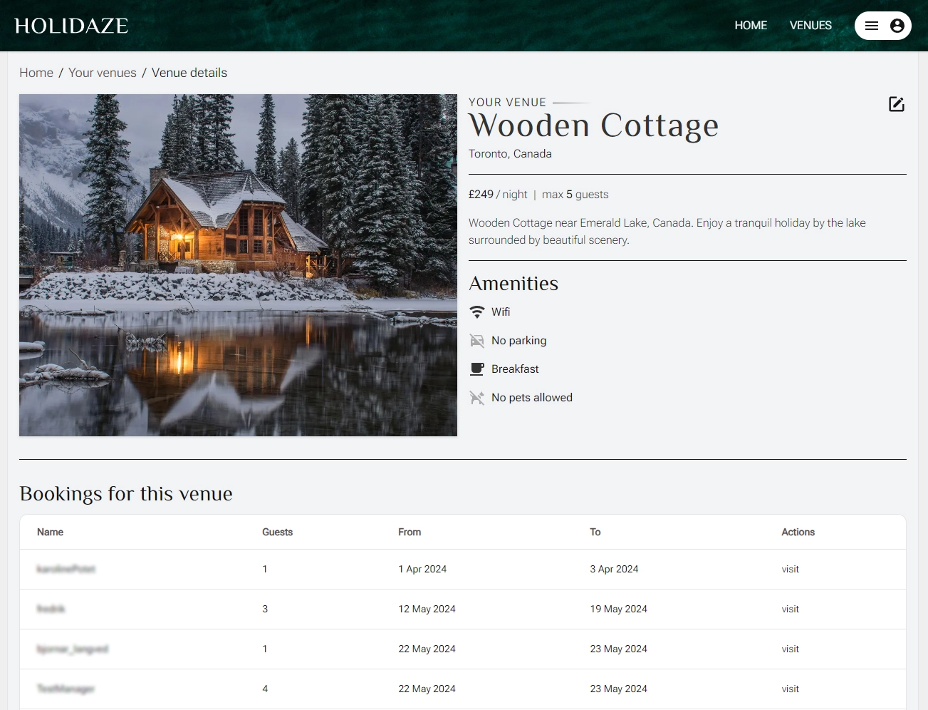Open the hamburger navigation menu
Viewport: 928px width, 710px height.
coord(870,25)
